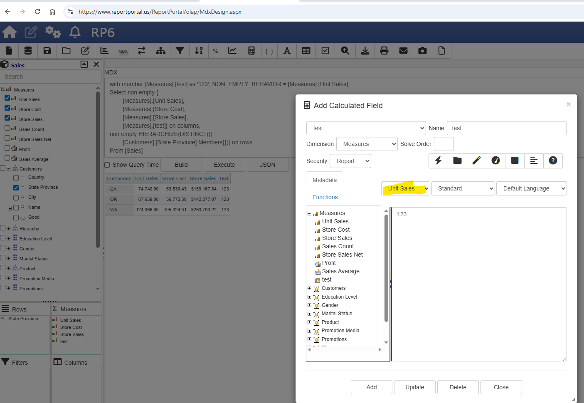The height and width of the screenshot is (403, 584).
Task: Click into the Solve Order input field
Action: [x=444, y=144]
